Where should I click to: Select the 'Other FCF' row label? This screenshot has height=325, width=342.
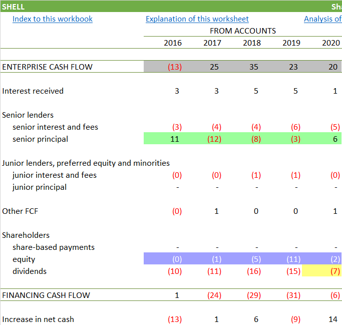(20, 211)
